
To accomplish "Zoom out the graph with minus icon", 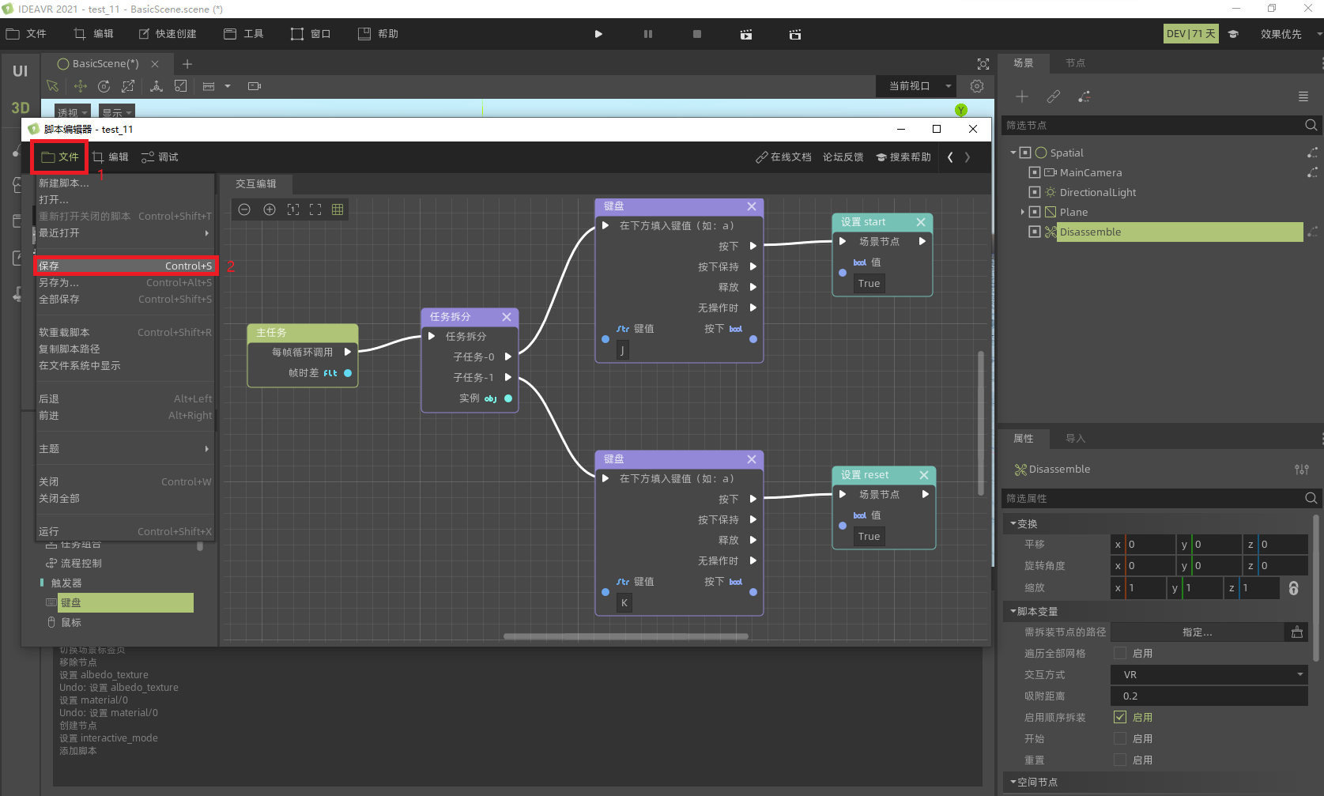I will tap(244, 209).
